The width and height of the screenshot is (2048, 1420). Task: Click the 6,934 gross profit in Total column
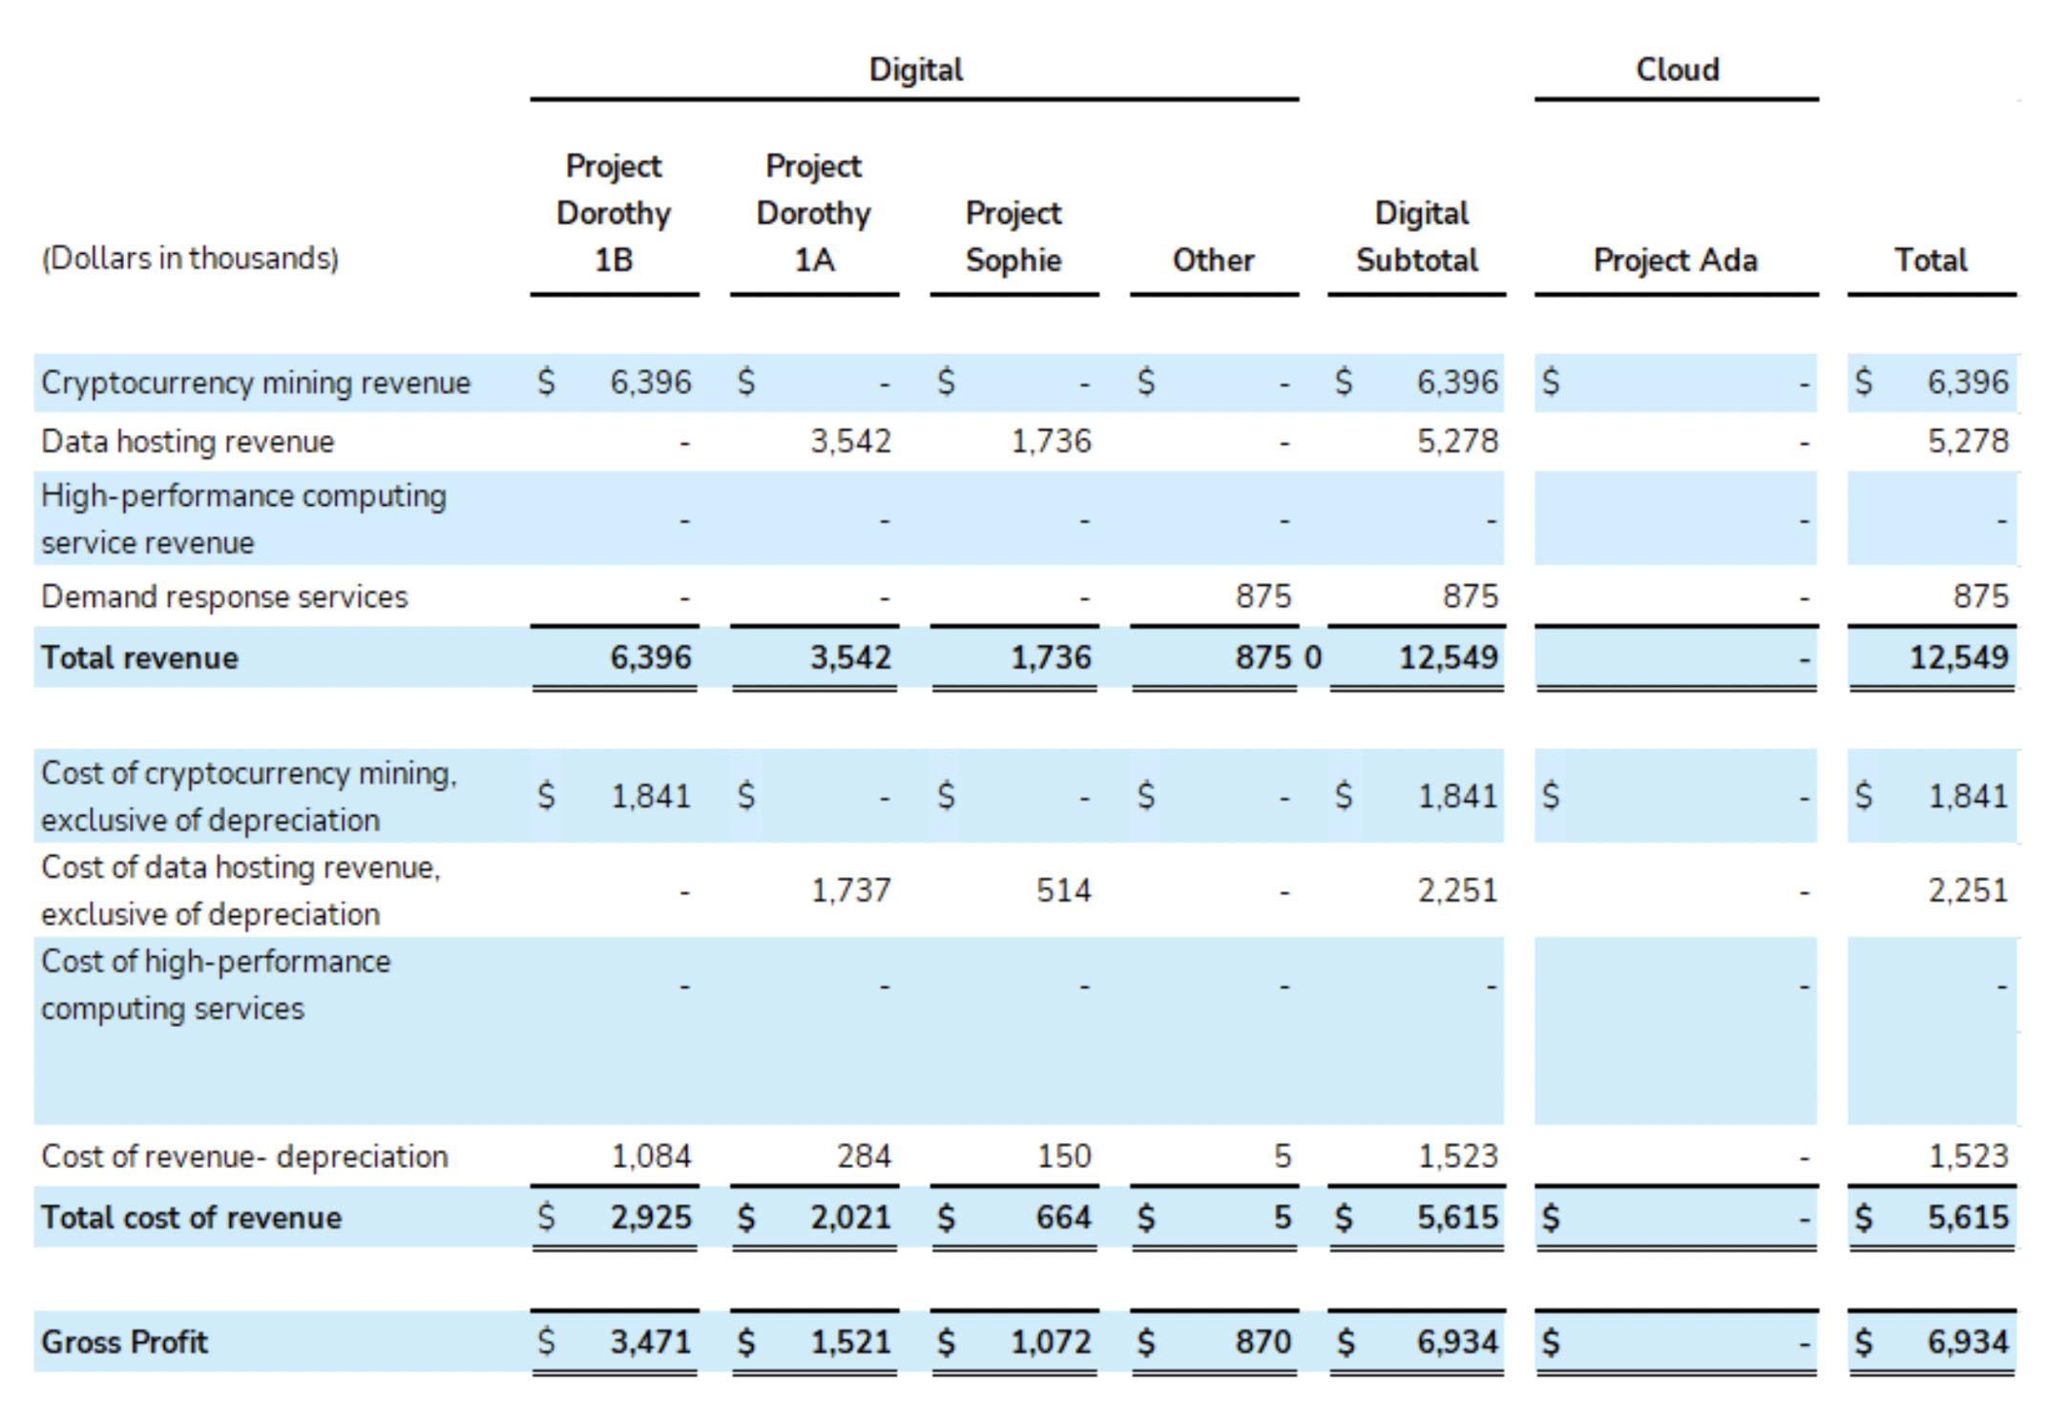[1967, 1342]
